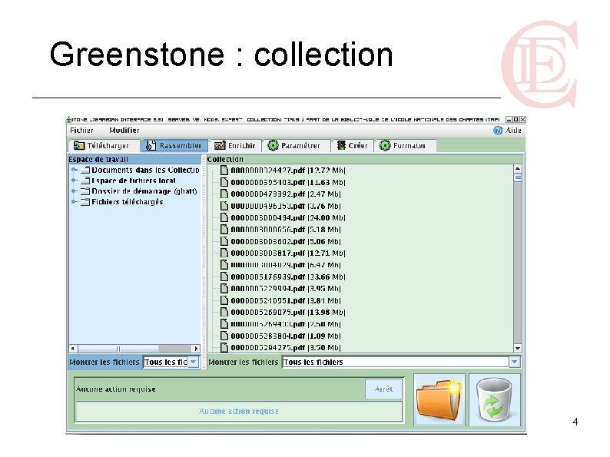
Task: Switch to the Créer tab
Action: coord(352,145)
